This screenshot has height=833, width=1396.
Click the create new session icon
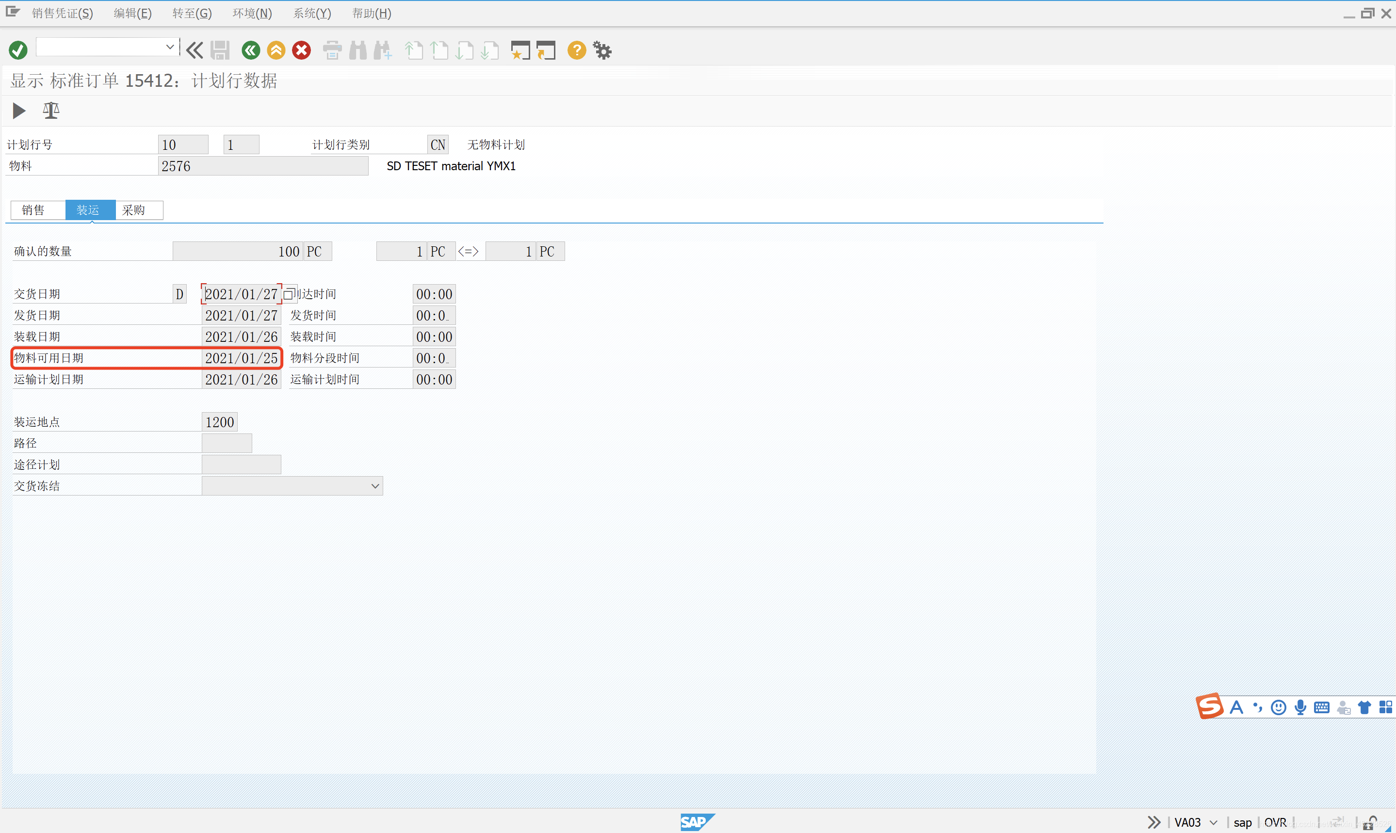coord(520,50)
